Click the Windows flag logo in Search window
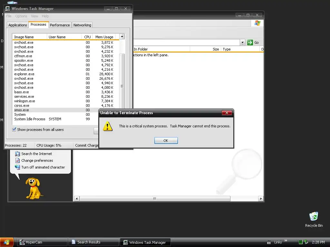The image size is (330, 247). (257, 23)
